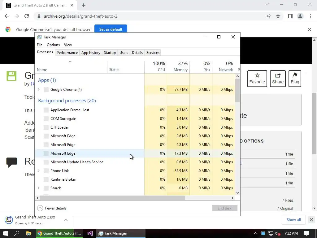Select Microsoft Update Health Service row

pyautogui.click(x=135, y=162)
